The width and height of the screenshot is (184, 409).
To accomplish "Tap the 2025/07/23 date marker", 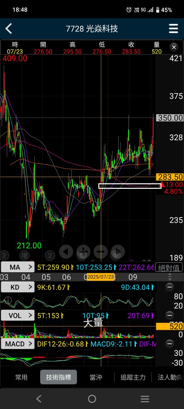I will (100, 277).
